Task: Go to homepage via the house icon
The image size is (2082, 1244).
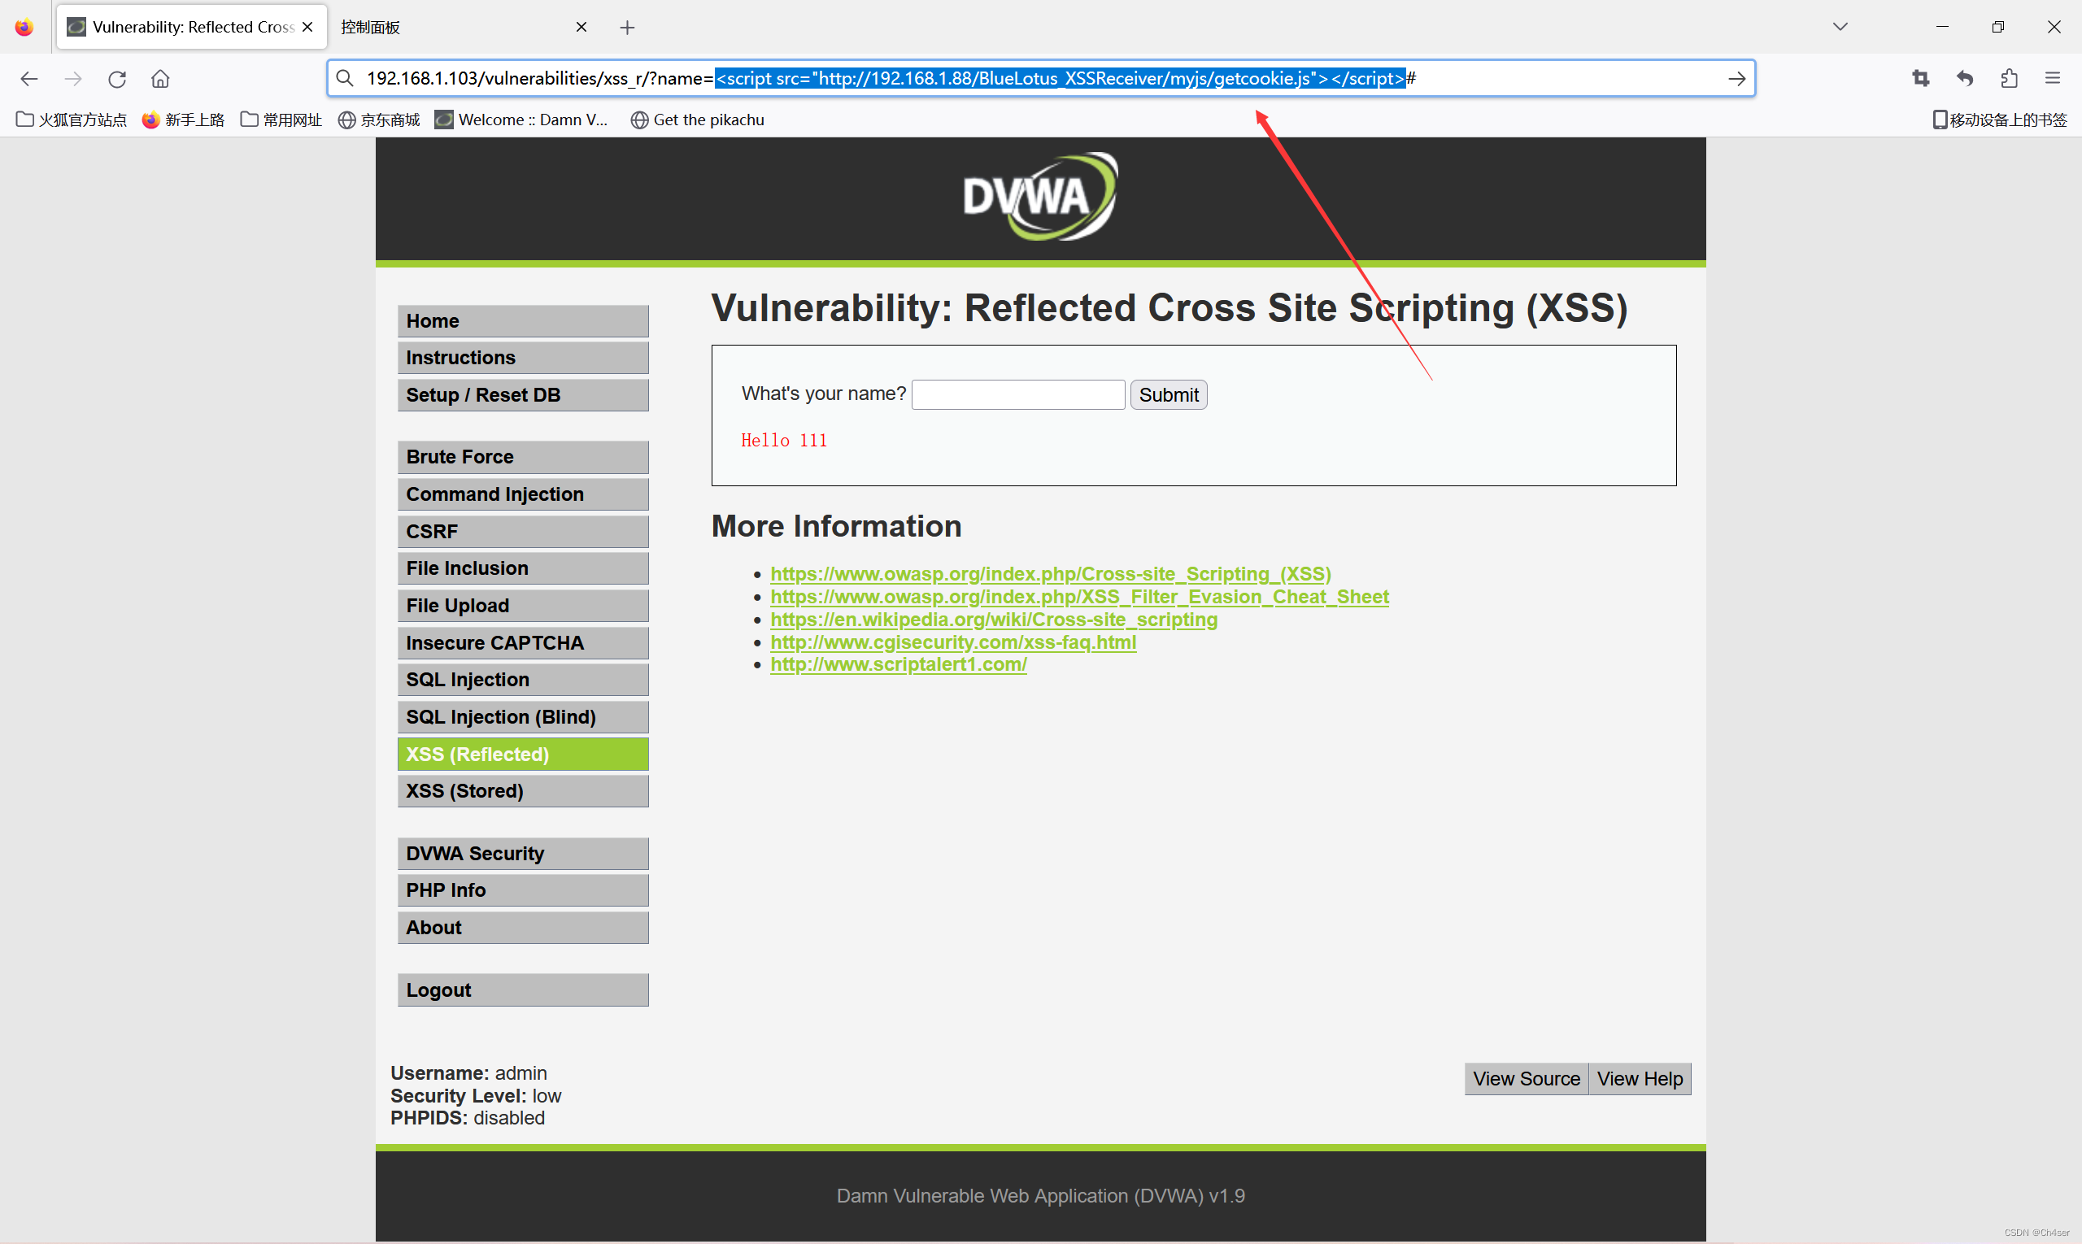Action: tap(160, 78)
